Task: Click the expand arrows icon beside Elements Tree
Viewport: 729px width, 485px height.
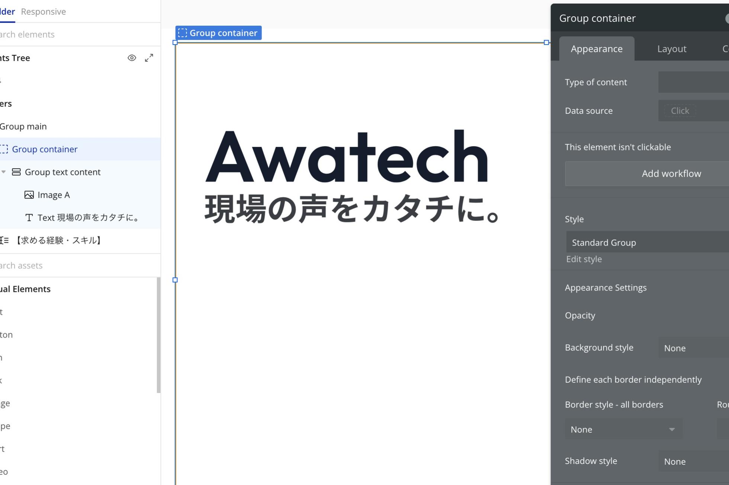Action: pyautogui.click(x=149, y=58)
